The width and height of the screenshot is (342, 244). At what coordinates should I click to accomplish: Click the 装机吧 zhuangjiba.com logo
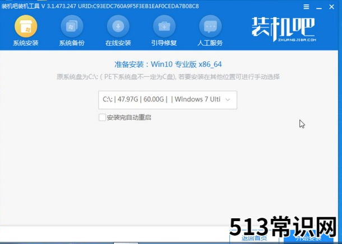click(x=283, y=29)
